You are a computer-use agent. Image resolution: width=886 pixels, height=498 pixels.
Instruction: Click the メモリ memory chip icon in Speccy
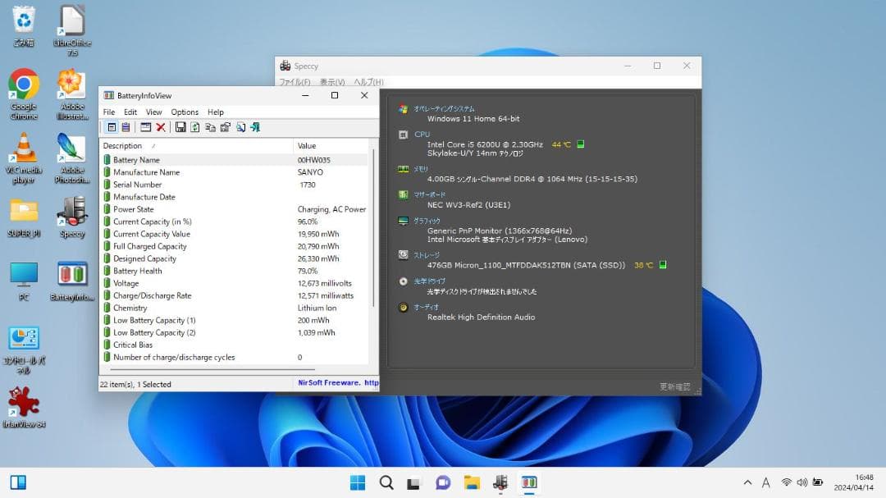coord(404,170)
